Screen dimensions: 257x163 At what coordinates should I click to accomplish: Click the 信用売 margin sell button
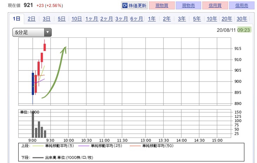tap(242, 6)
